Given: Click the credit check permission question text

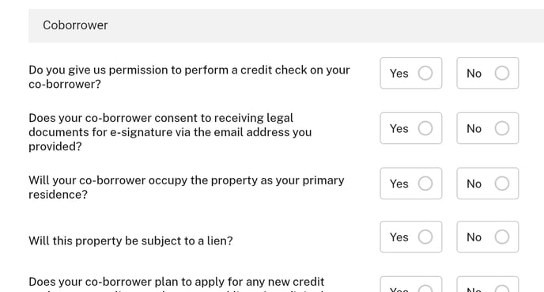Looking at the screenshot, I should [189, 77].
